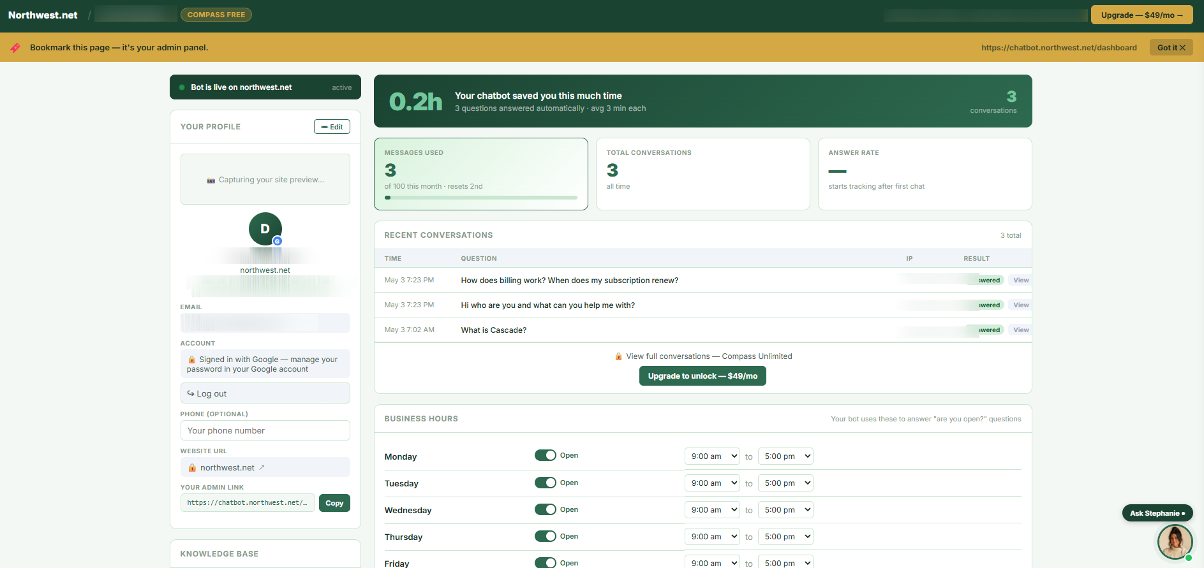This screenshot has height=568, width=1204.
Task: Open Tuesday start time dropdown
Action: pyautogui.click(x=712, y=483)
